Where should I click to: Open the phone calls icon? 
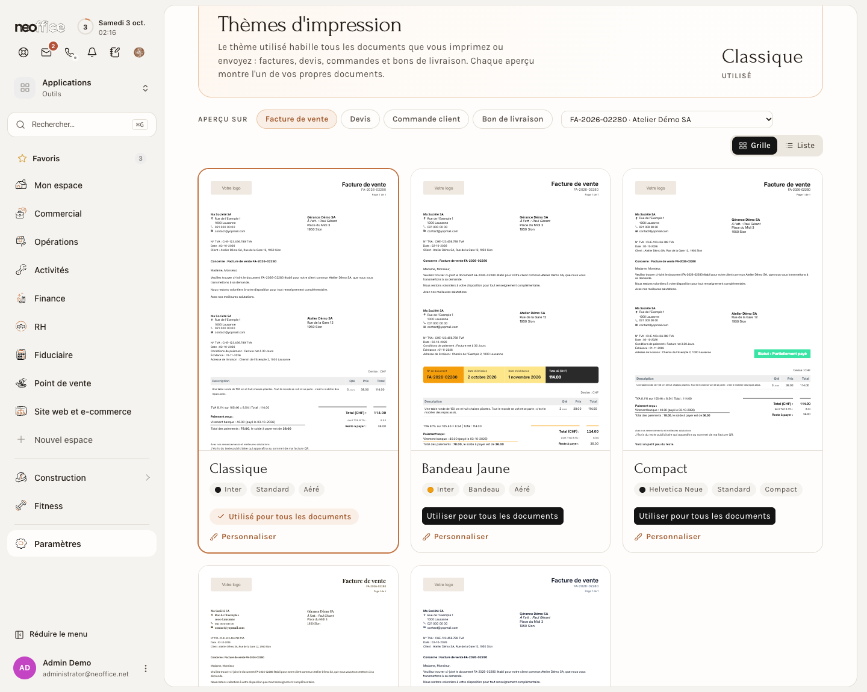[70, 52]
